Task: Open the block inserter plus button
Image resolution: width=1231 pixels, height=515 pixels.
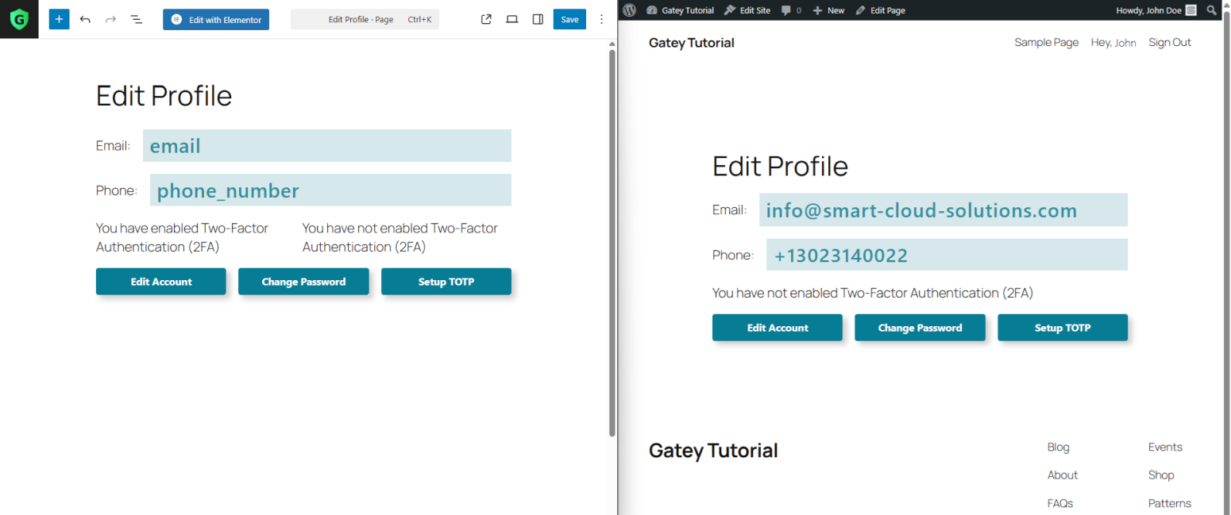Action: coord(59,19)
